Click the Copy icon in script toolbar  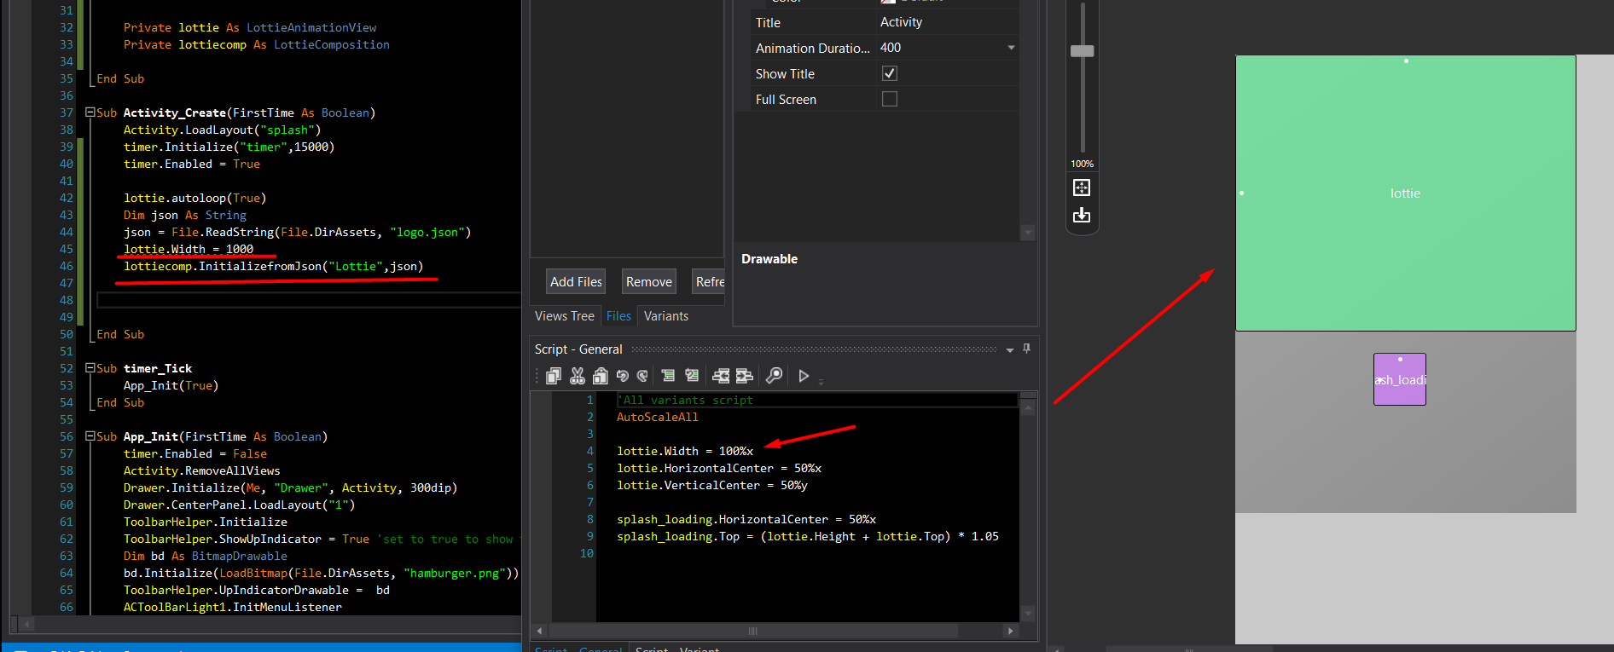pyautogui.click(x=554, y=376)
